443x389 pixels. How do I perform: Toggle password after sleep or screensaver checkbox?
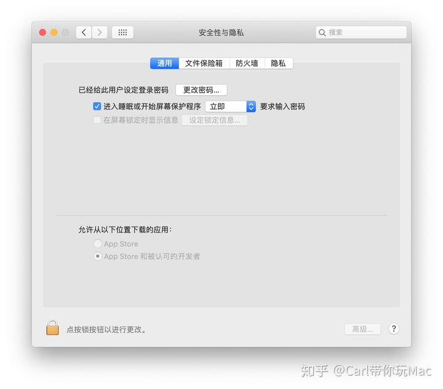97,106
